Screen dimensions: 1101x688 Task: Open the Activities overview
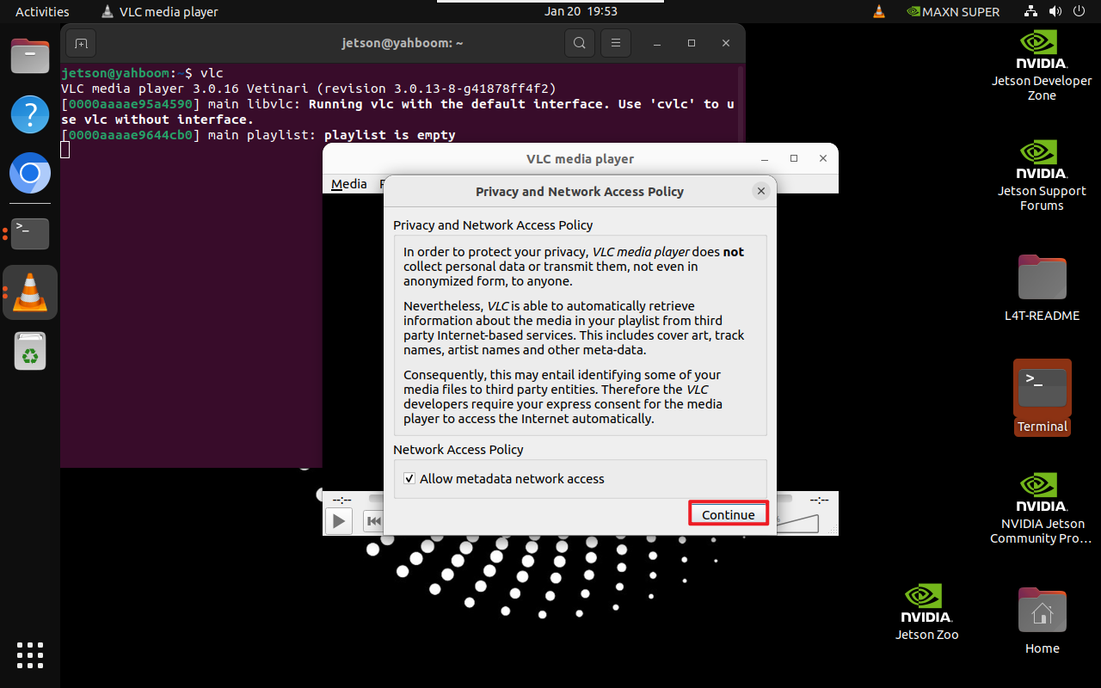click(42, 12)
